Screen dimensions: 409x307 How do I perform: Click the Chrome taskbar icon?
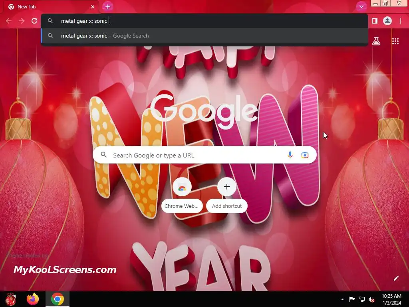(x=58, y=299)
